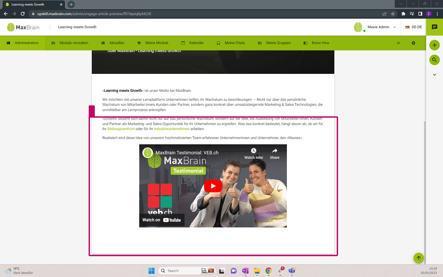The width and height of the screenshot is (443, 277).
Task: Open the chat message panel icon
Action: [x=435, y=27]
